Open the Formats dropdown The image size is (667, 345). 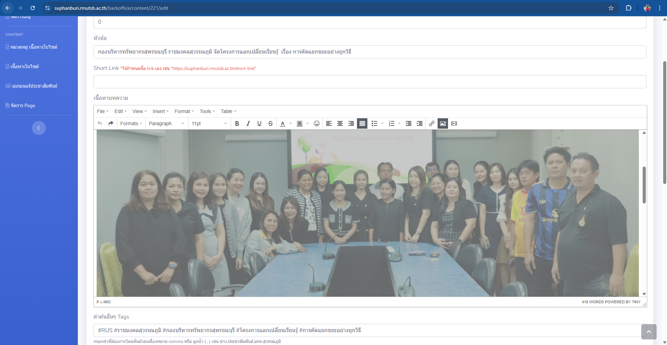click(131, 123)
